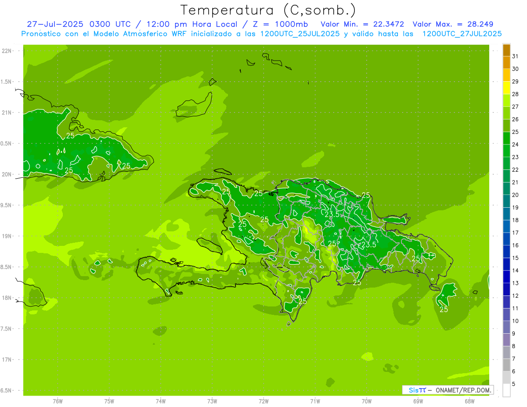The height and width of the screenshot is (407, 527).
Task: Click the "69W" longitude label
Action: pos(418,401)
